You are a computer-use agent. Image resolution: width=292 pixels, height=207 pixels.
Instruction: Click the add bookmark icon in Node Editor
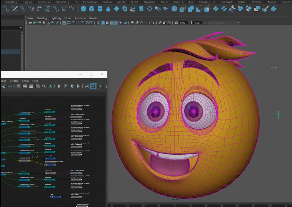(x=59, y=86)
